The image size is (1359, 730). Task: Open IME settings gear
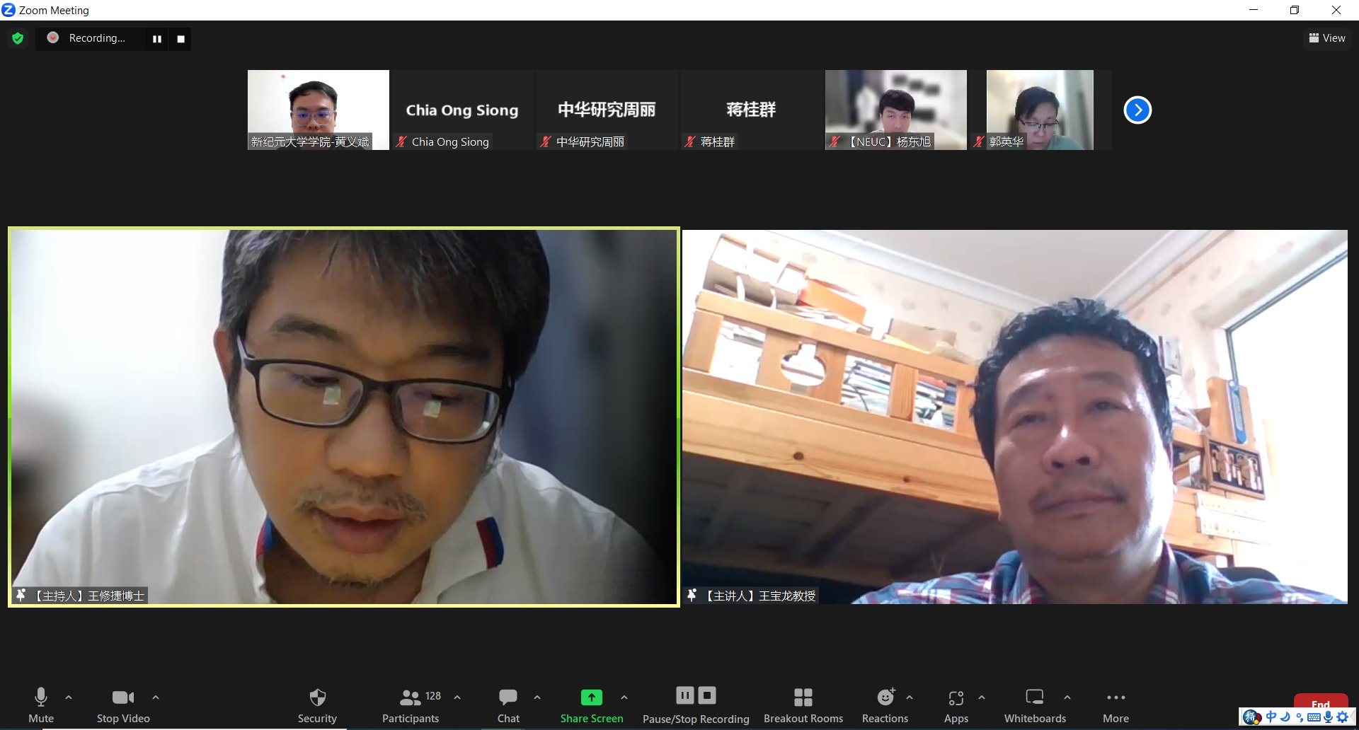pos(1342,717)
